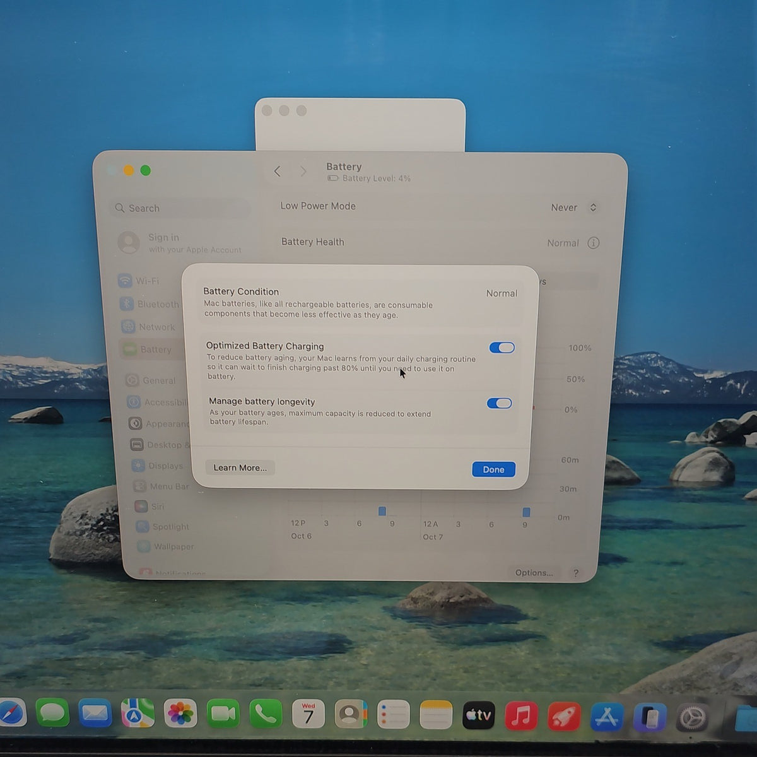
Task: Click the Done button
Action: (493, 469)
